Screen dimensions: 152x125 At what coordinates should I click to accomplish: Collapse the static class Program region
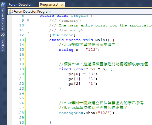click(28, 16)
